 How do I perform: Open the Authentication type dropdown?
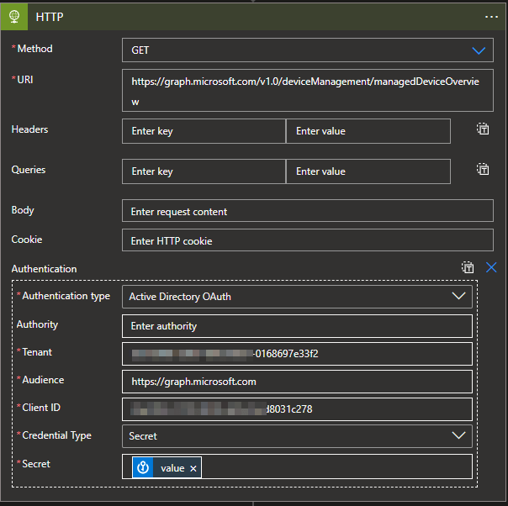pyautogui.click(x=458, y=296)
